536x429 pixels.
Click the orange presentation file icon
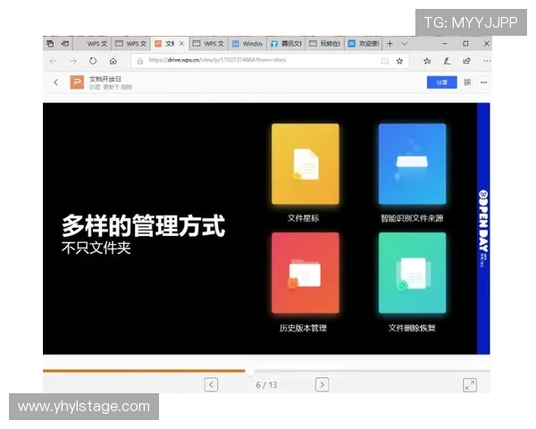pos(77,82)
